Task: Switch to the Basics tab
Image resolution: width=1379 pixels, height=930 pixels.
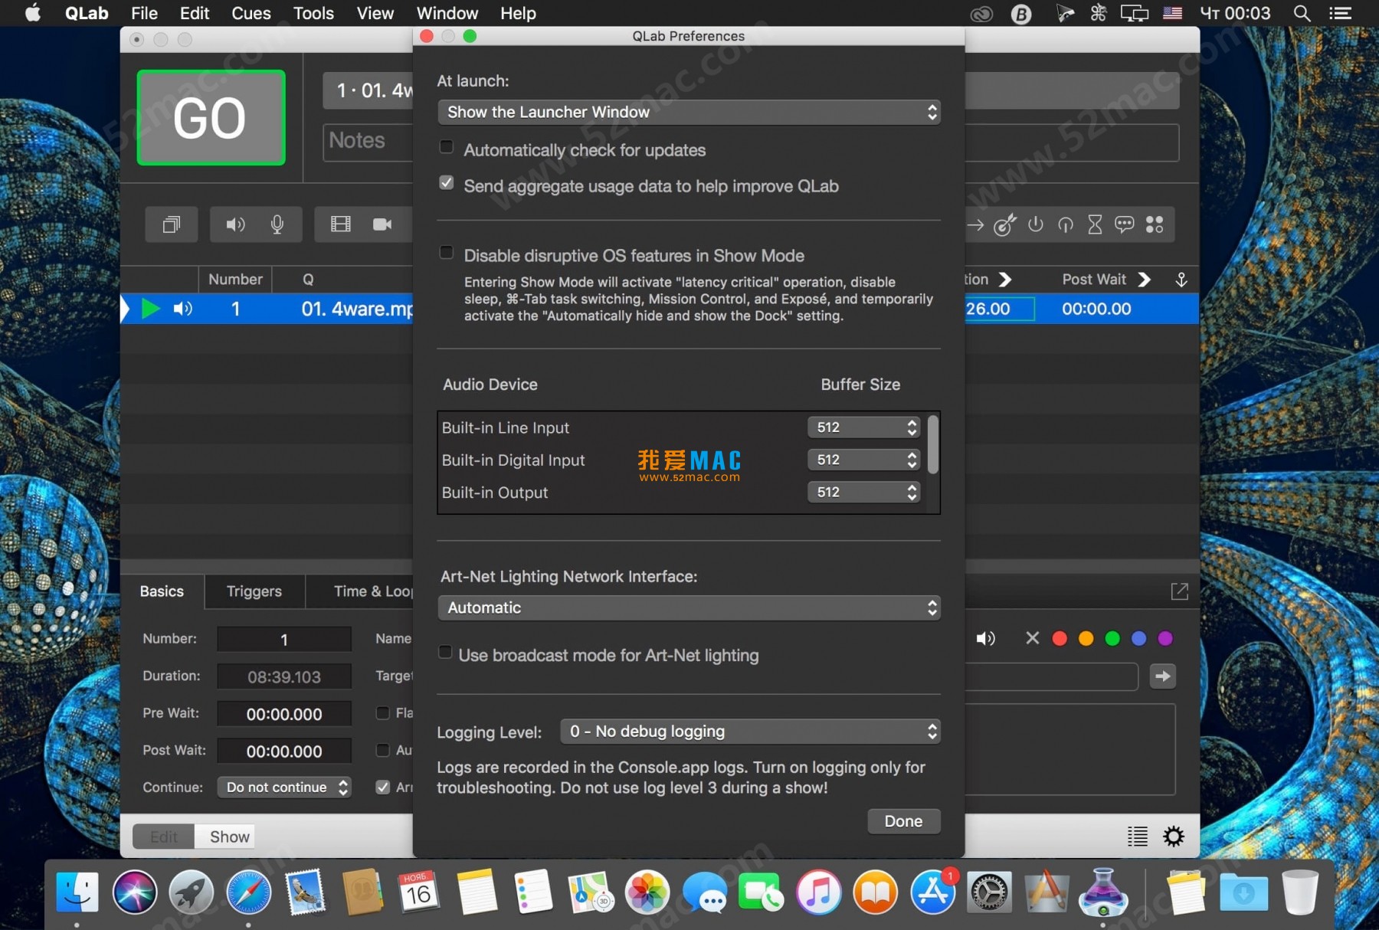Action: (x=162, y=591)
